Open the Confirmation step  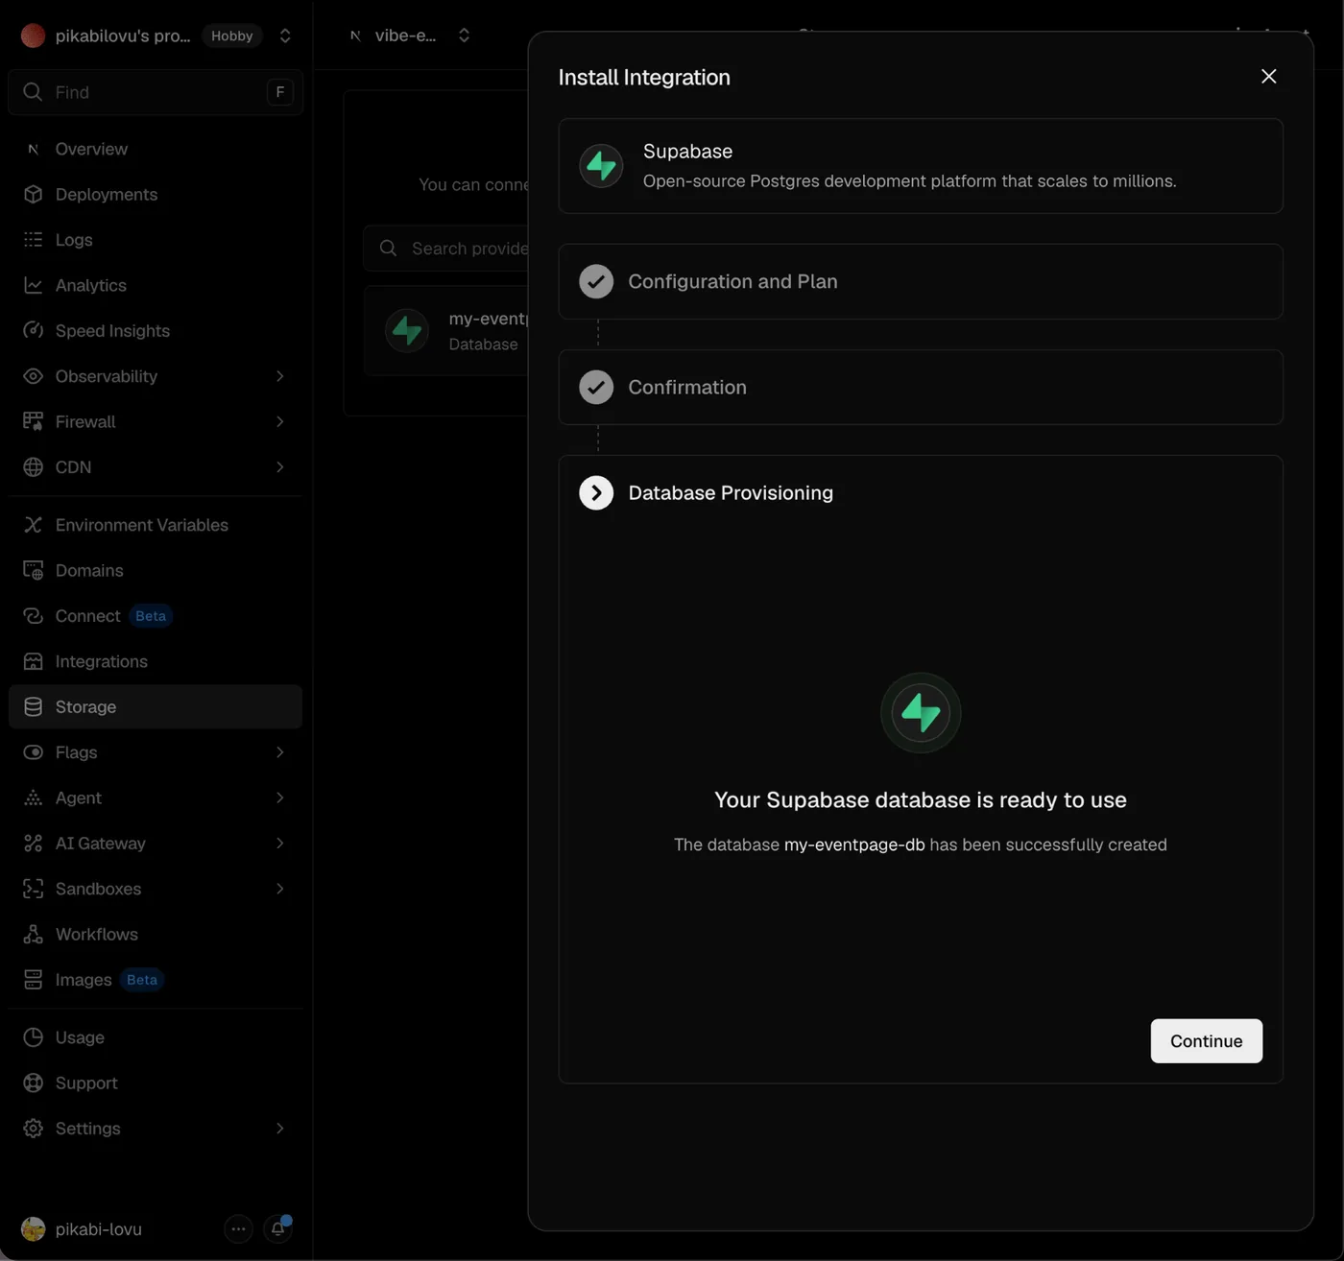[921, 387]
